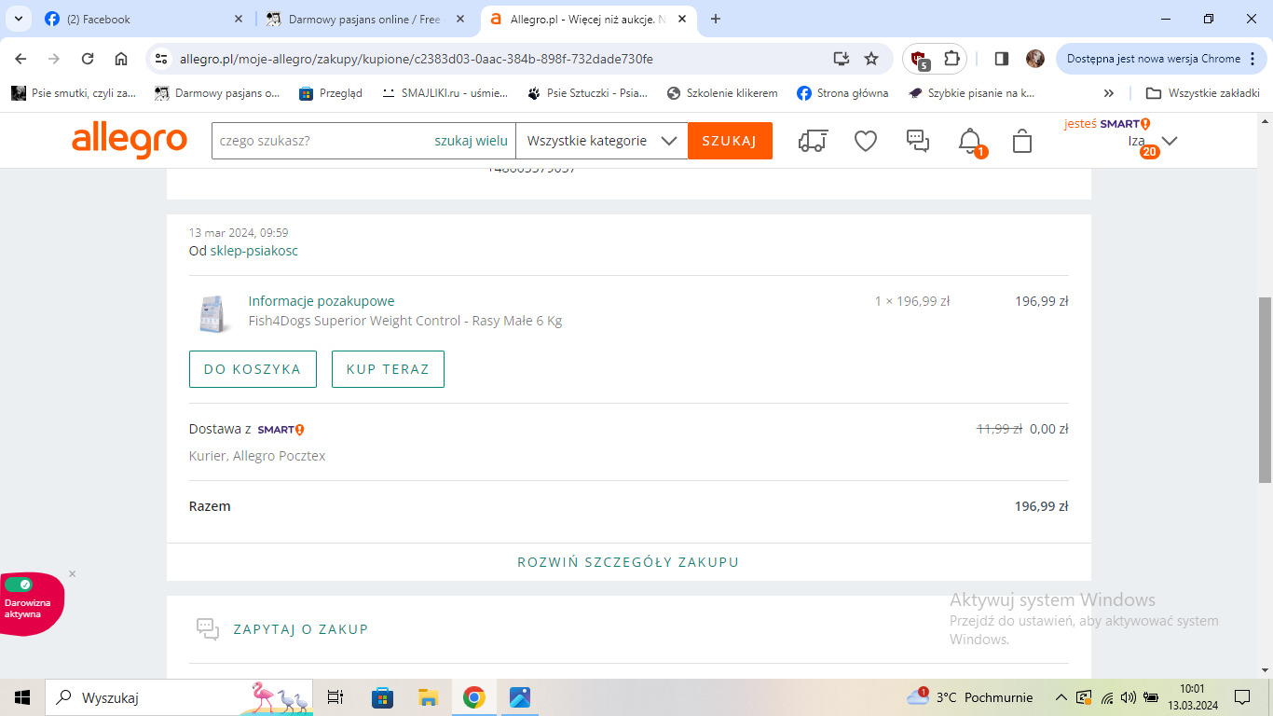Open Psie Sztuczki bookmark
This screenshot has width=1273, height=716.
587,93
